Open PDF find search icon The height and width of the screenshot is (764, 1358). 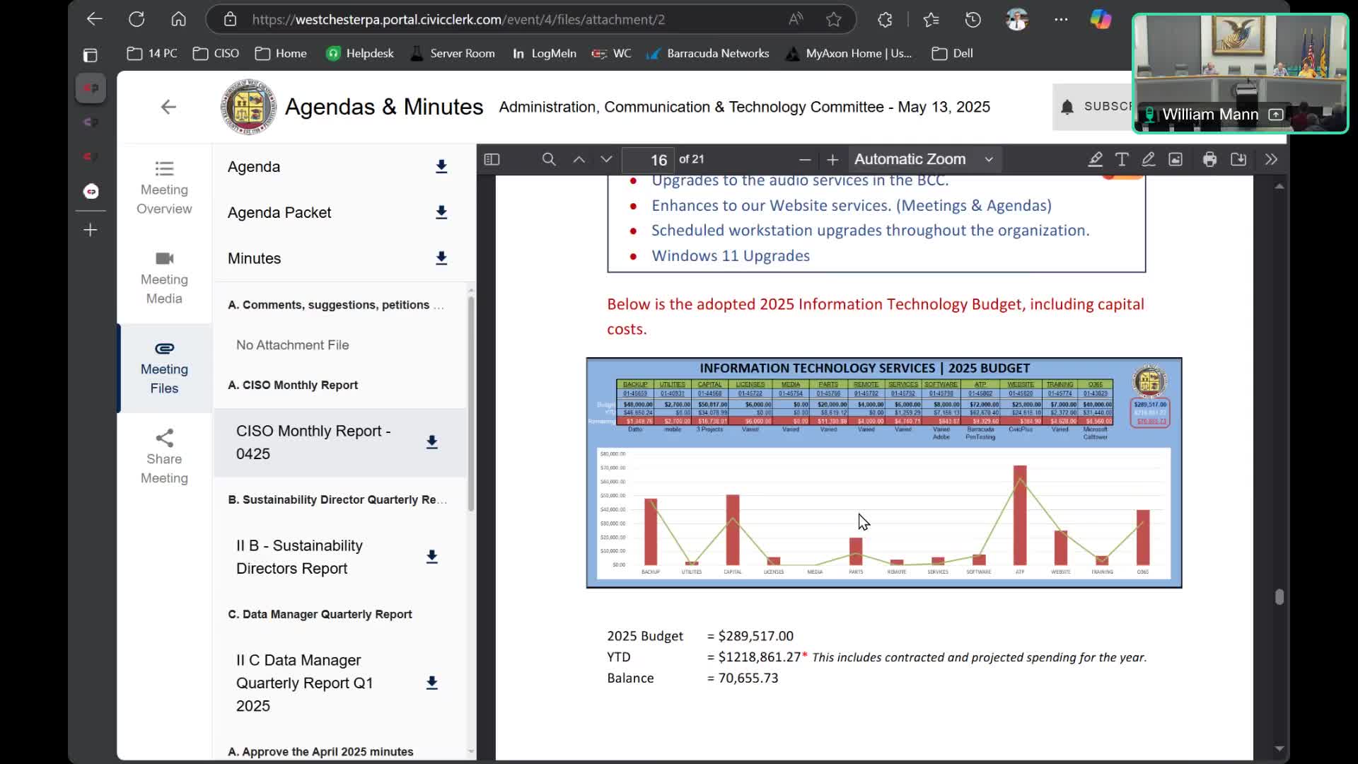coord(548,159)
